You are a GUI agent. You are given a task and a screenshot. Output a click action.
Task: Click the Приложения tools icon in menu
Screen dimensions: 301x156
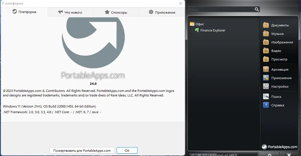[266, 78]
